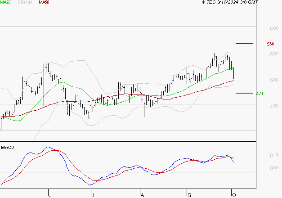This screenshot has width=282, height=198.
Task: Click the 500 price axis label
Action: click(274, 80)
